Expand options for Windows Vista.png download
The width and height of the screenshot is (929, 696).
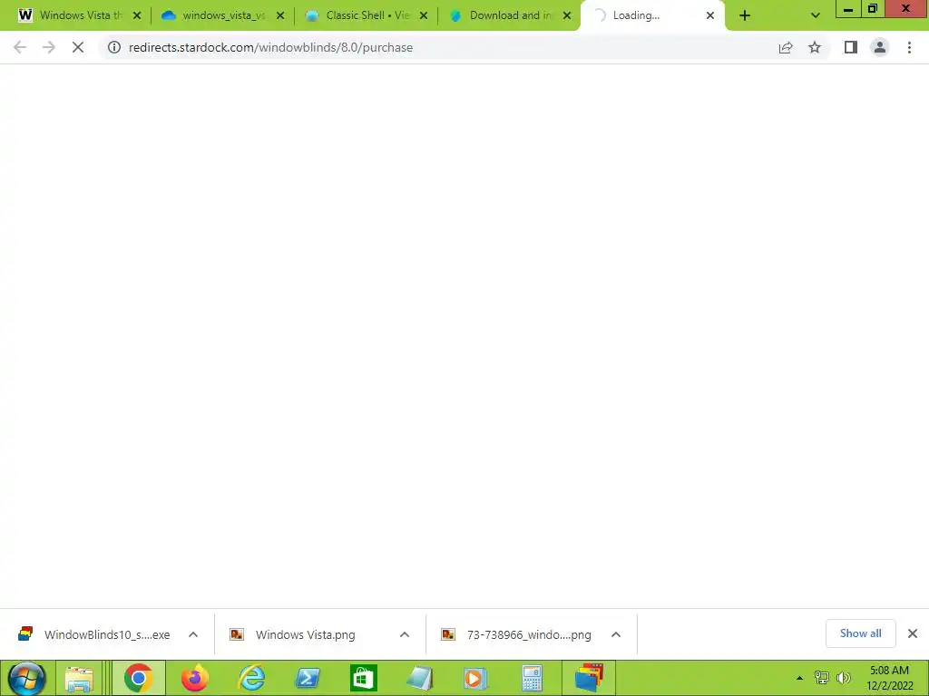pos(405,634)
